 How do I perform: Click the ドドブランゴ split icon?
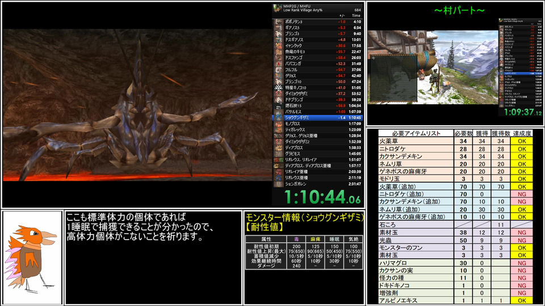tap(279, 100)
